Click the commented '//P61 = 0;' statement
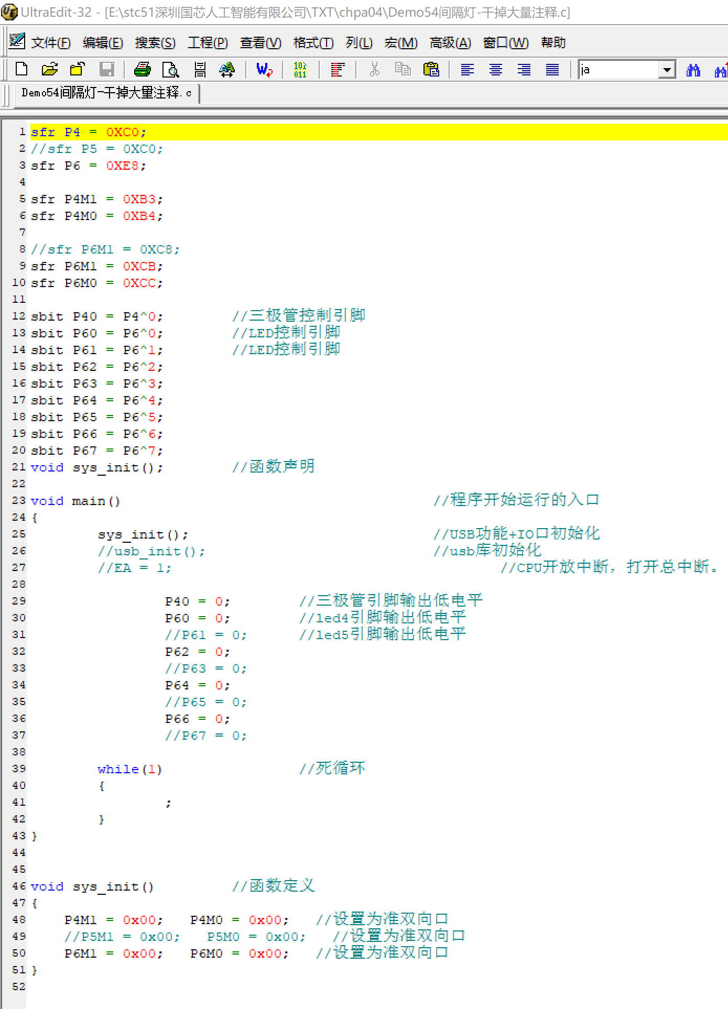Image resolution: width=728 pixels, height=1009 pixels. pyautogui.click(x=205, y=635)
